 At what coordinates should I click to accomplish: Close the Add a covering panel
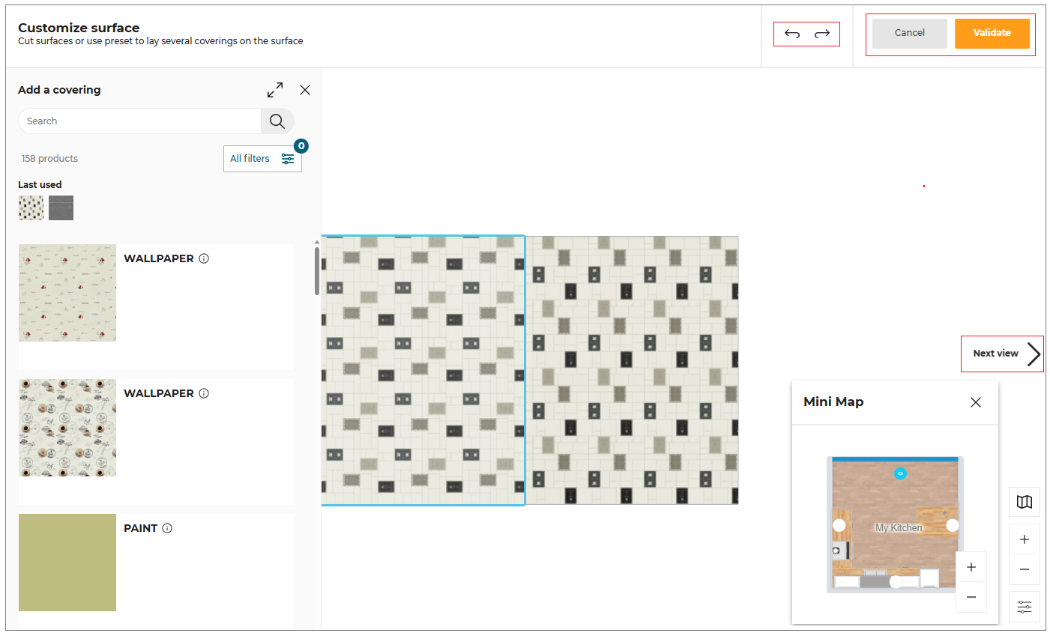[305, 90]
